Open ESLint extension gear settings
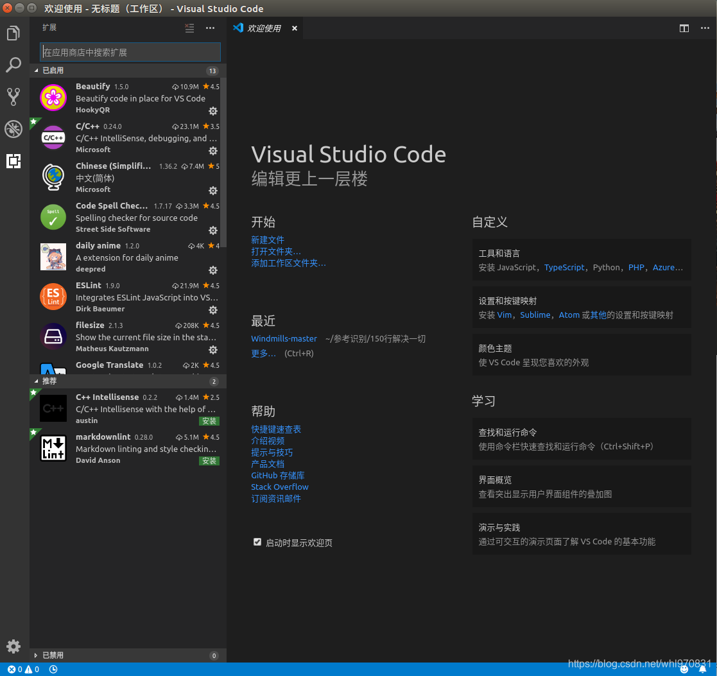The image size is (717, 676). (x=213, y=309)
